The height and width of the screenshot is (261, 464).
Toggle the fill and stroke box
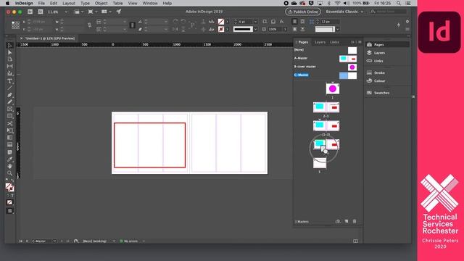[x=9, y=187]
